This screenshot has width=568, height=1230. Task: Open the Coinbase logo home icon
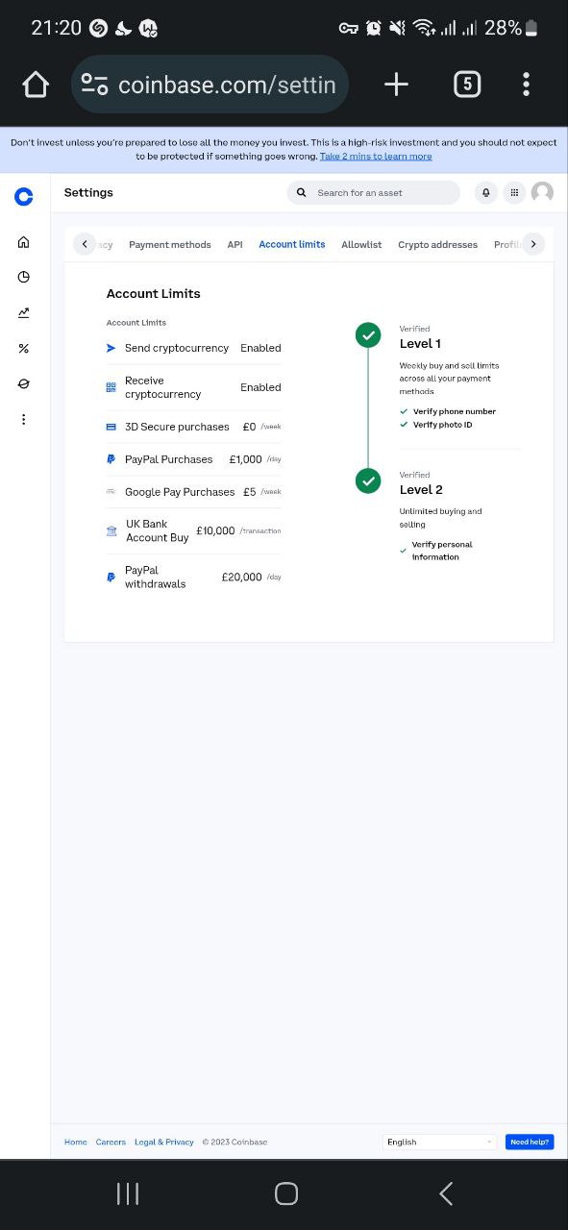tap(24, 197)
